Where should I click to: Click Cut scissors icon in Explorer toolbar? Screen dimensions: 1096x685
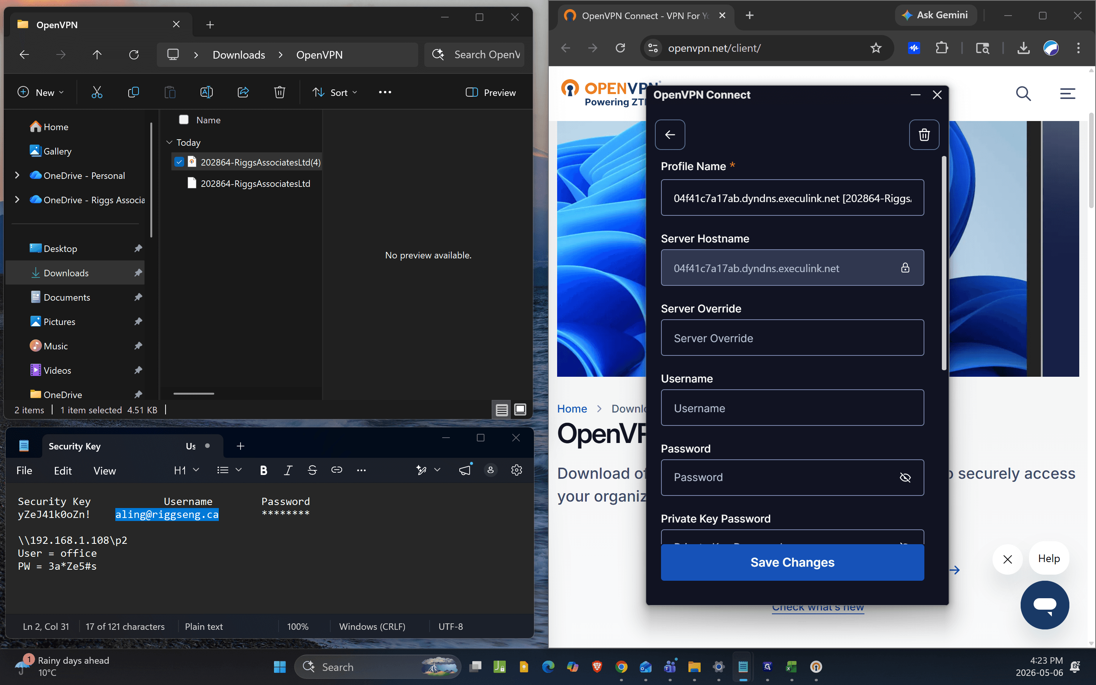pyautogui.click(x=97, y=92)
